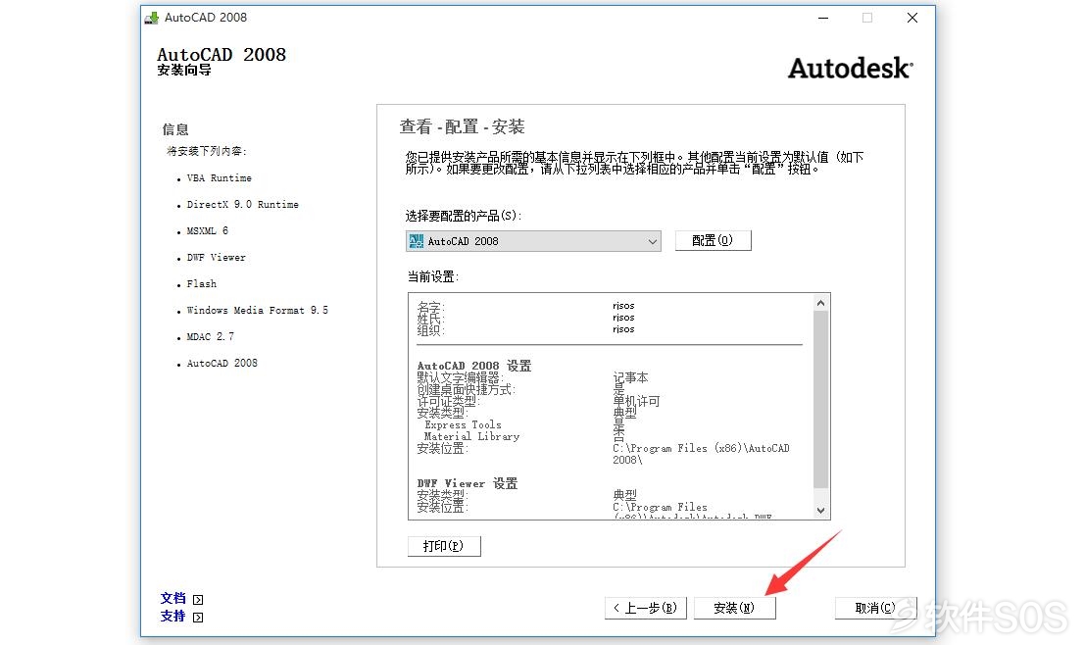Select Windows Media Format 9.5 entry
1084x645 pixels.
pyautogui.click(x=257, y=311)
